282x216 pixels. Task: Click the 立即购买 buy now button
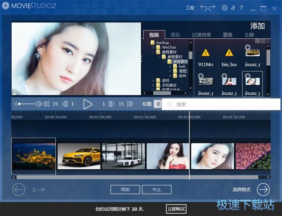pos(176,209)
